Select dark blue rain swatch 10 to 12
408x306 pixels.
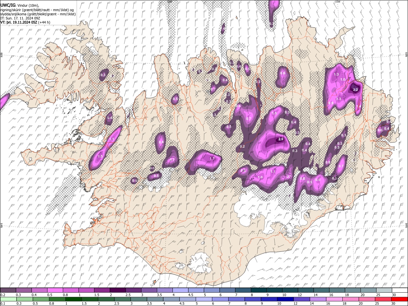(x=285, y=299)
